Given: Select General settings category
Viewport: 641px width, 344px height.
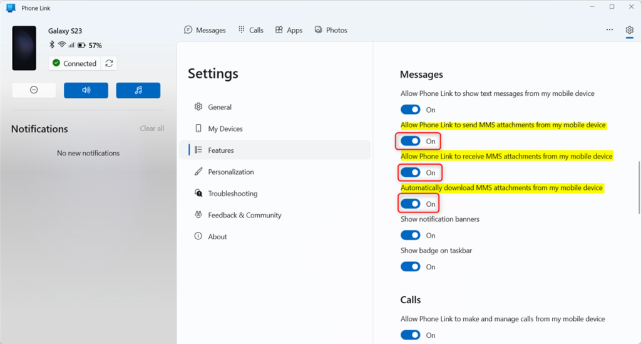Looking at the screenshot, I should pyautogui.click(x=275, y=107).
